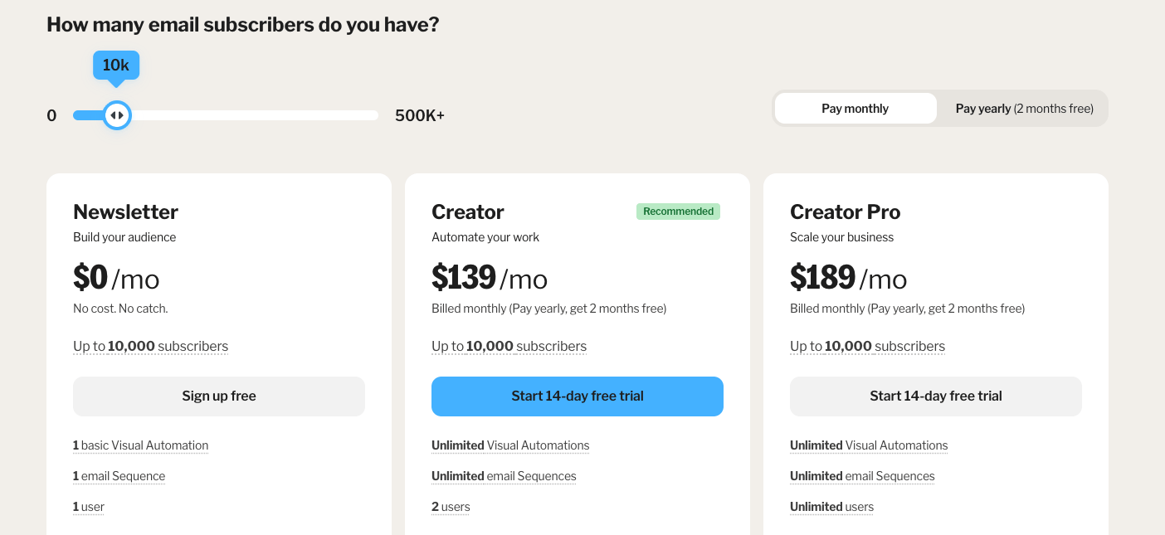This screenshot has height=535, width=1165.
Task: Click '1 email Sequence' feature in Newsletter
Action: tap(119, 476)
